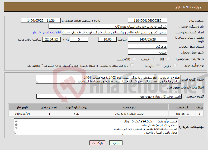Click the unit cell طرح

77,114
